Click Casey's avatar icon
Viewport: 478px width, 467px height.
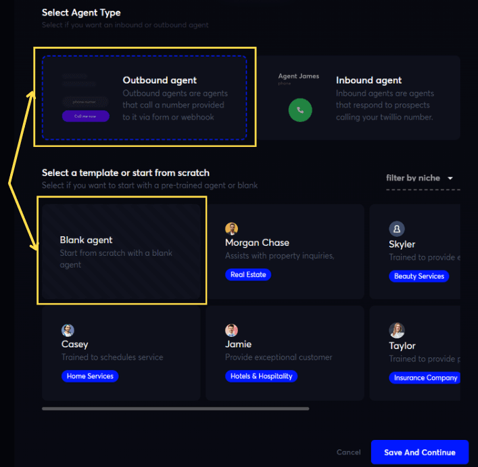tap(68, 330)
